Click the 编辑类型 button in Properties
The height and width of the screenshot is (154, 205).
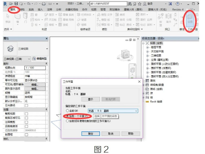click(39, 59)
